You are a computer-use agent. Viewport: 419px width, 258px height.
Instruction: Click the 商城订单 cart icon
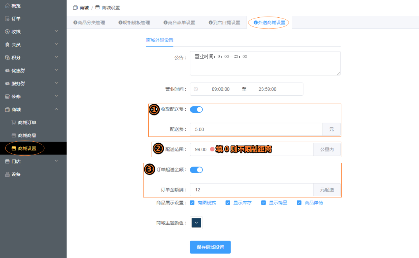pos(14,123)
